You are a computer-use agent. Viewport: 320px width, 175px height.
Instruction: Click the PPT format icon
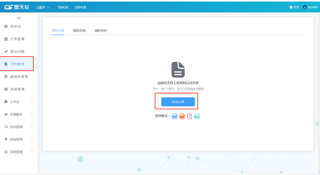coord(182,116)
